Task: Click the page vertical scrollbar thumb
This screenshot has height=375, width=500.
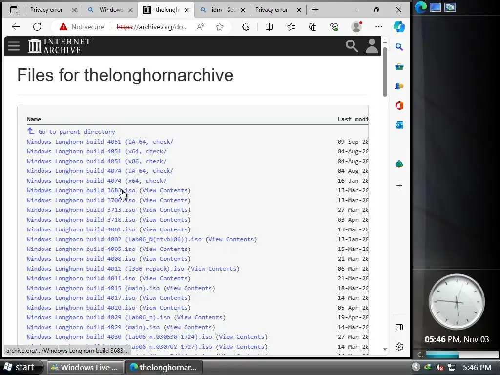Action: pos(385,72)
